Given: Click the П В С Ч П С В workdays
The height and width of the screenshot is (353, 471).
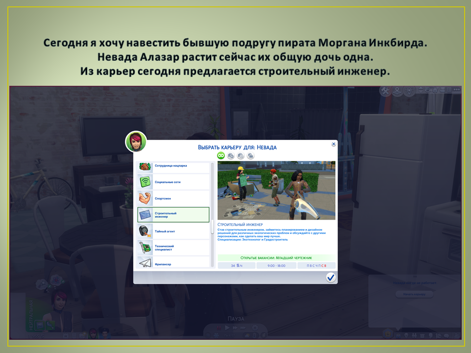Looking at the screenshot, I should pyautogui.click(x=316, y=265).
